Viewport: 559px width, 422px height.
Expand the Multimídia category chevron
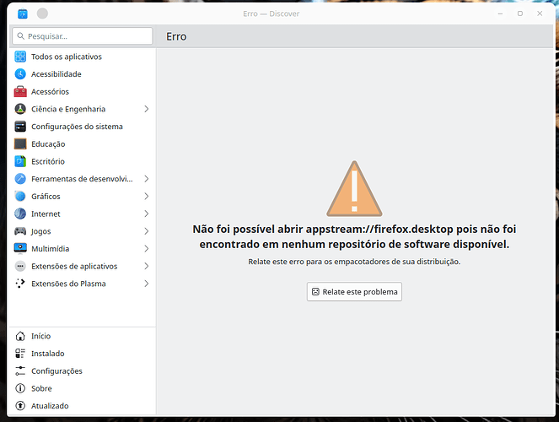point(146,249)
